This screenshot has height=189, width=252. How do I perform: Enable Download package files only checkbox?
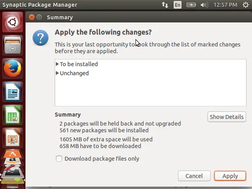tap(59, 159)
